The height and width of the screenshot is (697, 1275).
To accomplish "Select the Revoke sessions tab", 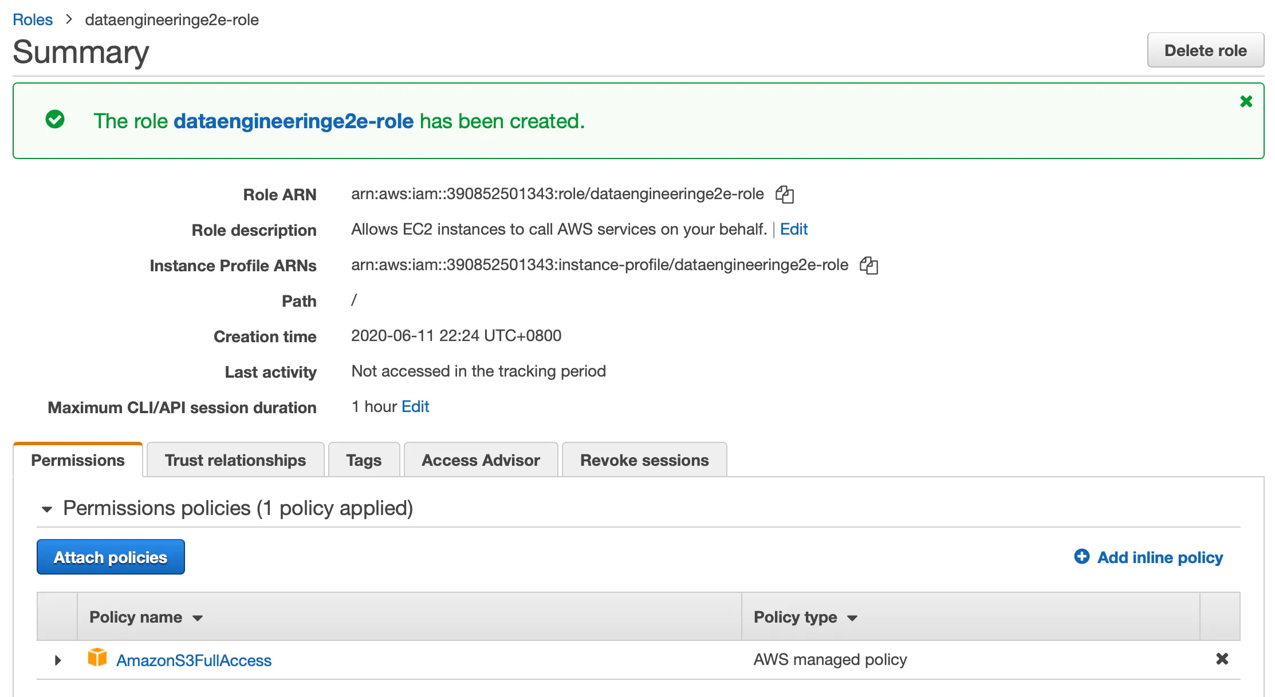I will coord(644,460).
